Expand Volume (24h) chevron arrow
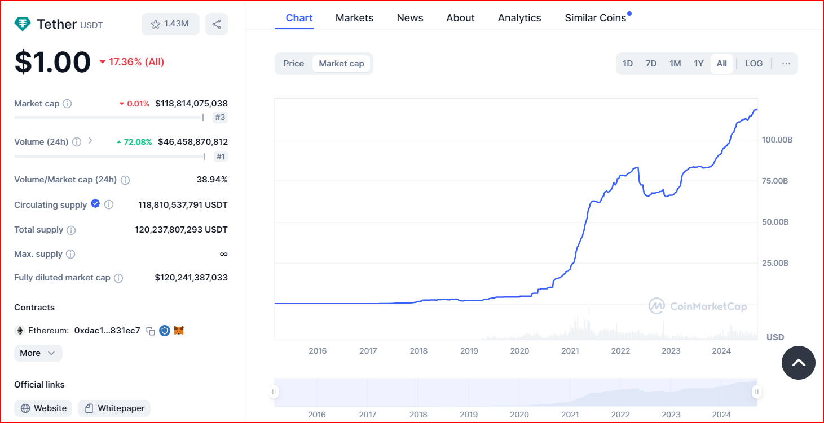Image resolution: width=824 pixels, height=423 pixels. click(90, 141)
